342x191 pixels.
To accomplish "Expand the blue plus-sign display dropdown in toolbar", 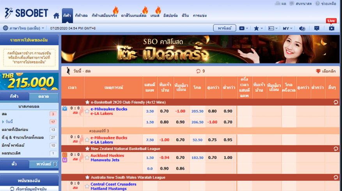I will pos(244,28).
